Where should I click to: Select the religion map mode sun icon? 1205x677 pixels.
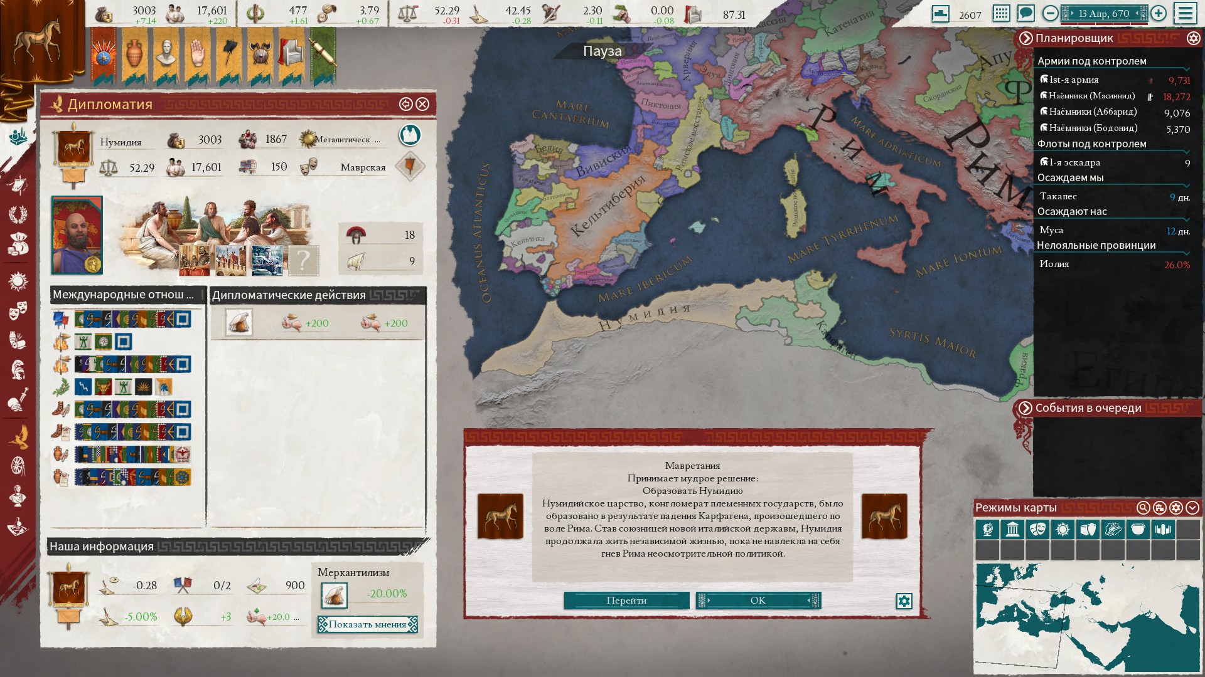coord(1063,530)
